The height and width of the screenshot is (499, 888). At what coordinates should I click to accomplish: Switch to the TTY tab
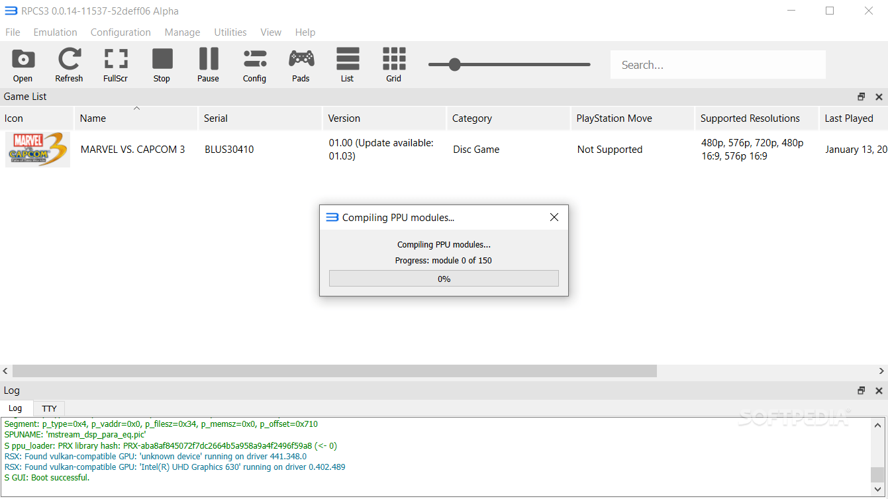click(49, 408)
